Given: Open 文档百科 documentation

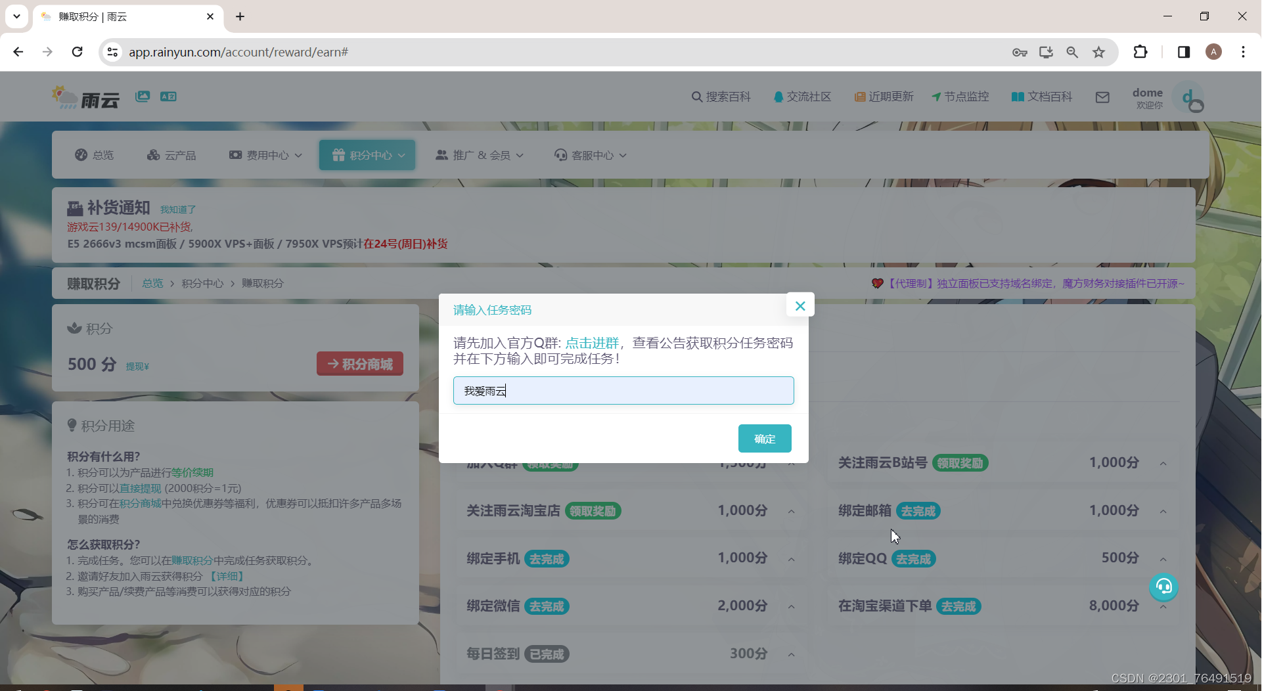Looking at the screenshot, I should (x=1041, y=97).
